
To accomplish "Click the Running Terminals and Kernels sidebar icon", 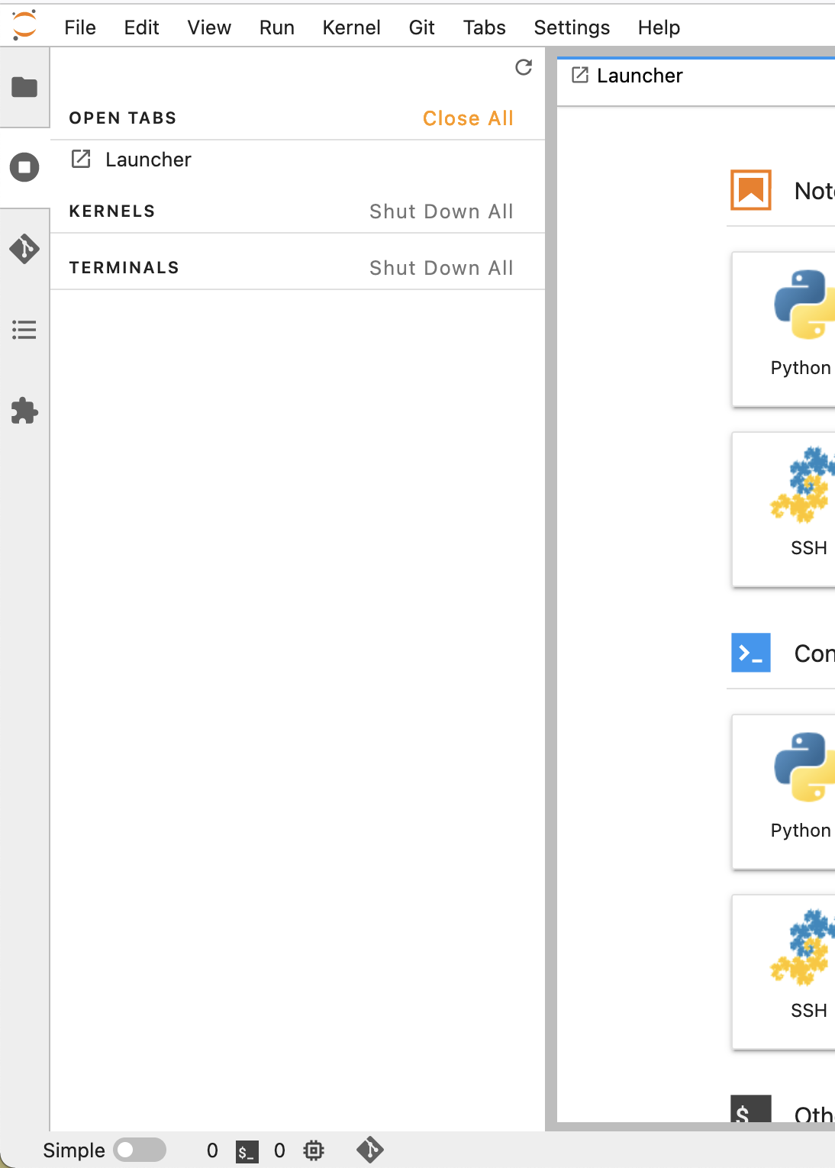I will tap(24, 167).
